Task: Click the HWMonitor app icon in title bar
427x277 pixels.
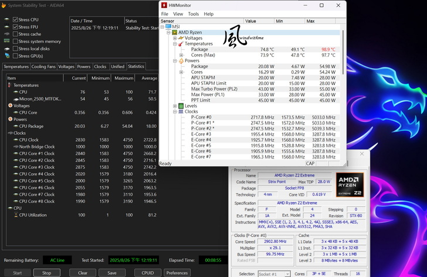Action: pos(165,5)
